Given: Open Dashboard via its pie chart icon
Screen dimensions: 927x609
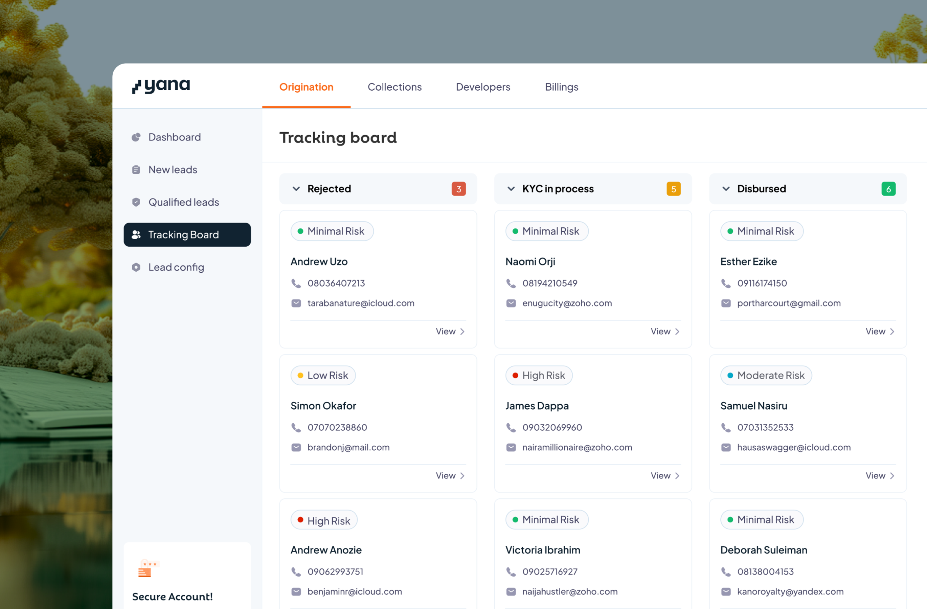Looking at the screenshot, I should [136, 137].
